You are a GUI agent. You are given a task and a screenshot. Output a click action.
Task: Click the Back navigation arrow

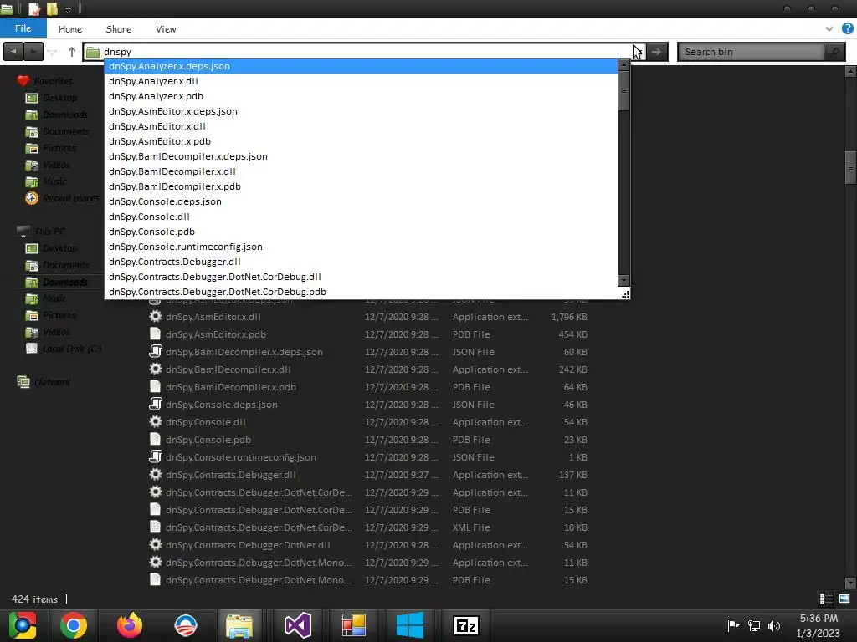(x=13, y=52)
